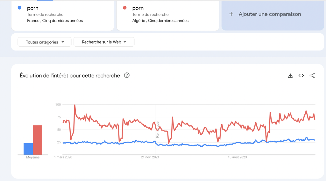Expand the Recherche sur le Web dropdown
326x181 pixels.
point(104,42)
